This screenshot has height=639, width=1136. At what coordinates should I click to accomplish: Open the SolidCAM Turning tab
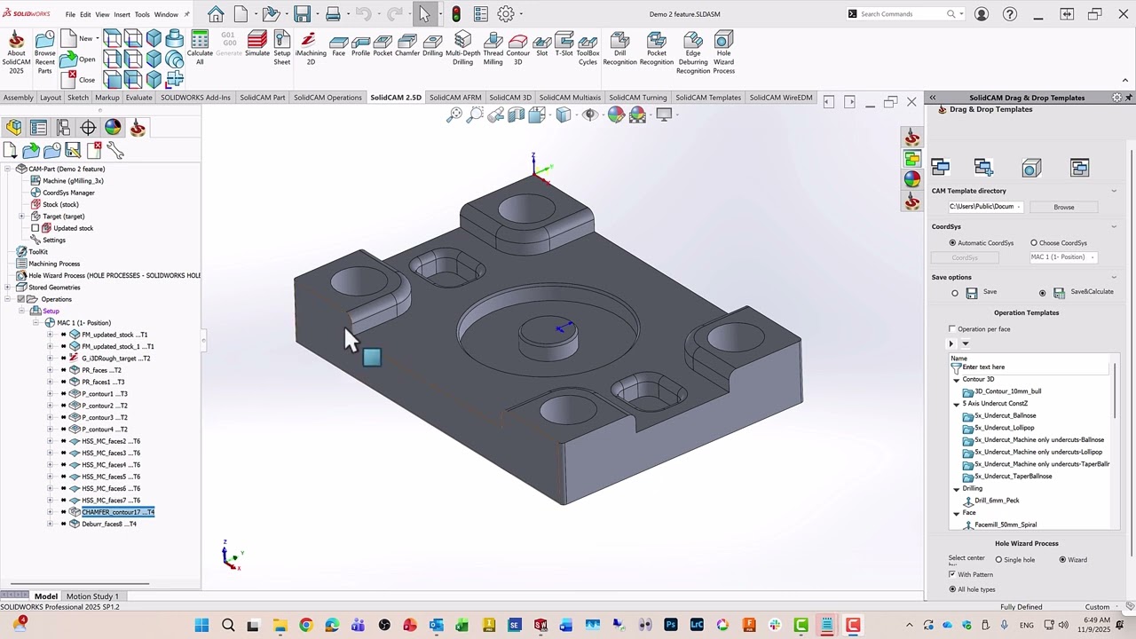[638, 98]
